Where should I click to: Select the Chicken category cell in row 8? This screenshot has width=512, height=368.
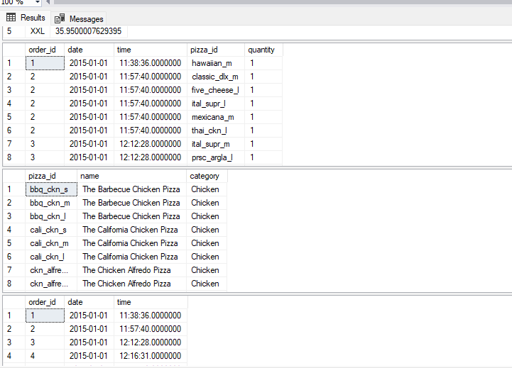click(x=207, y=284)
